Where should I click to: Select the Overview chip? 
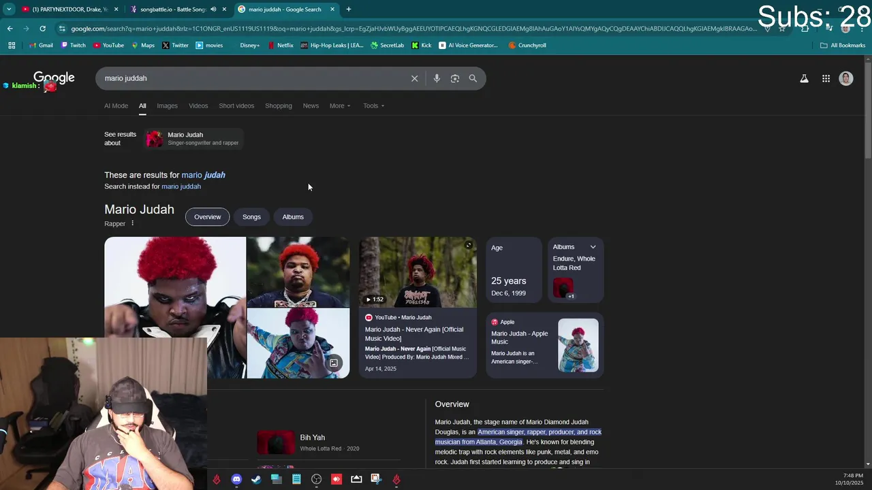[x=207, y=217]
